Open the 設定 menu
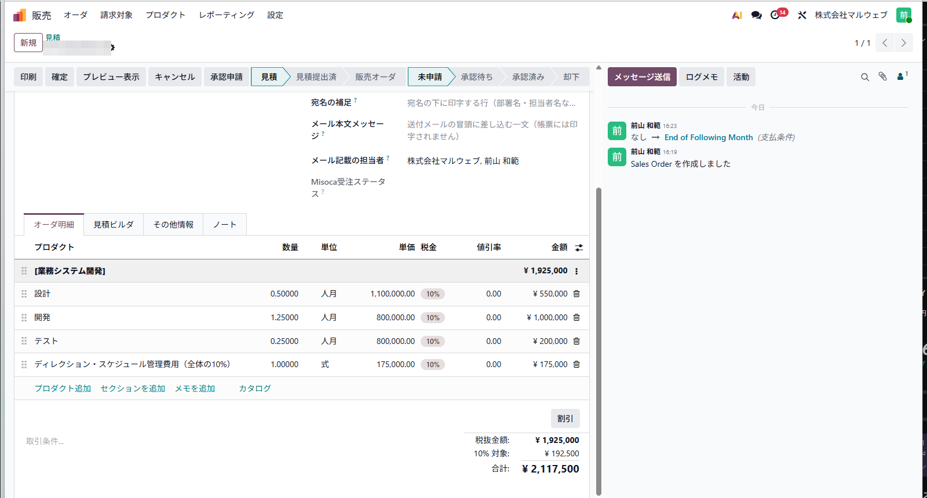This screenshot has width=927, height=498. click(x=275, y=15)
